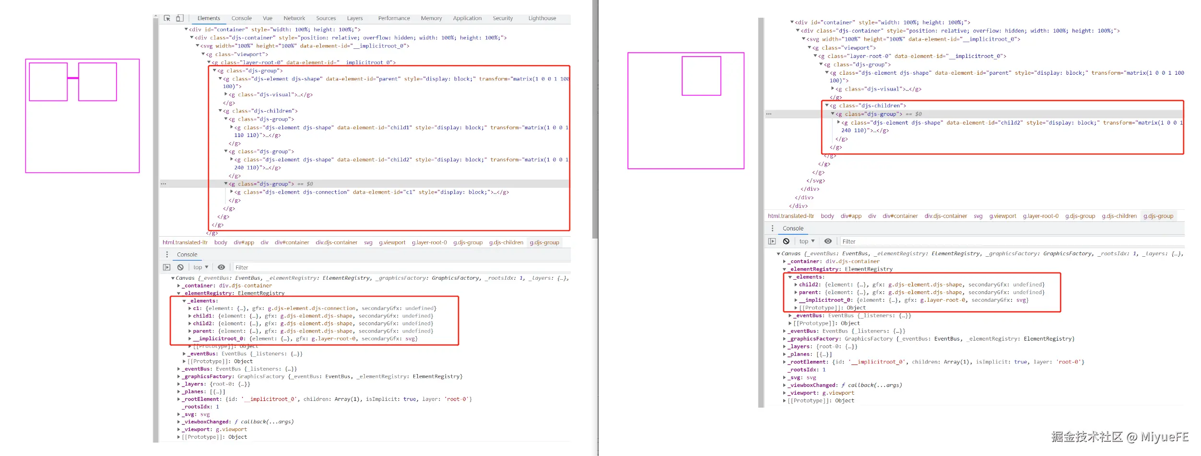Show console sidebar in right panel
This screenshot has width=1201, height=456.
pos(772,241)
